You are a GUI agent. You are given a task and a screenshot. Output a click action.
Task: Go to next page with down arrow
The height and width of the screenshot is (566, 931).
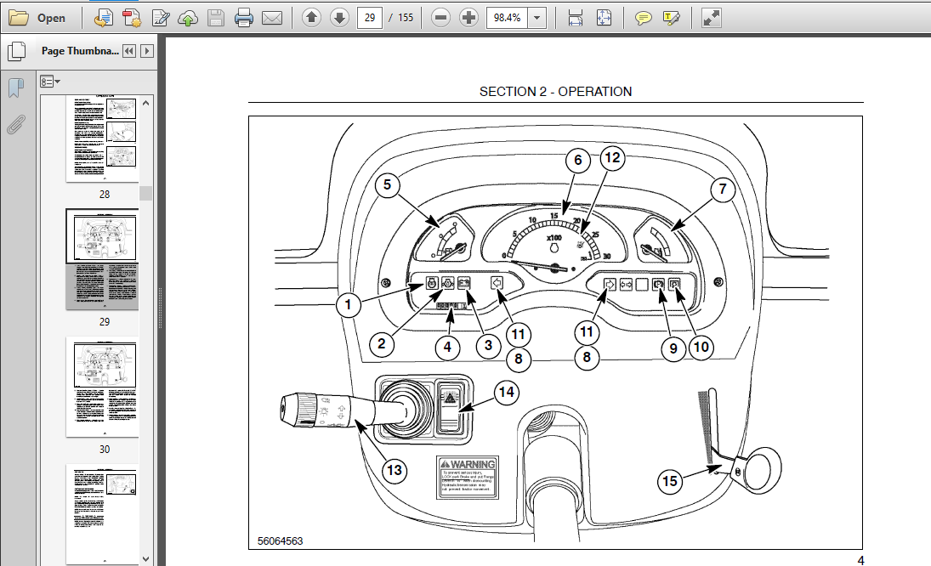pyautogui.click(x=339, y=18)
